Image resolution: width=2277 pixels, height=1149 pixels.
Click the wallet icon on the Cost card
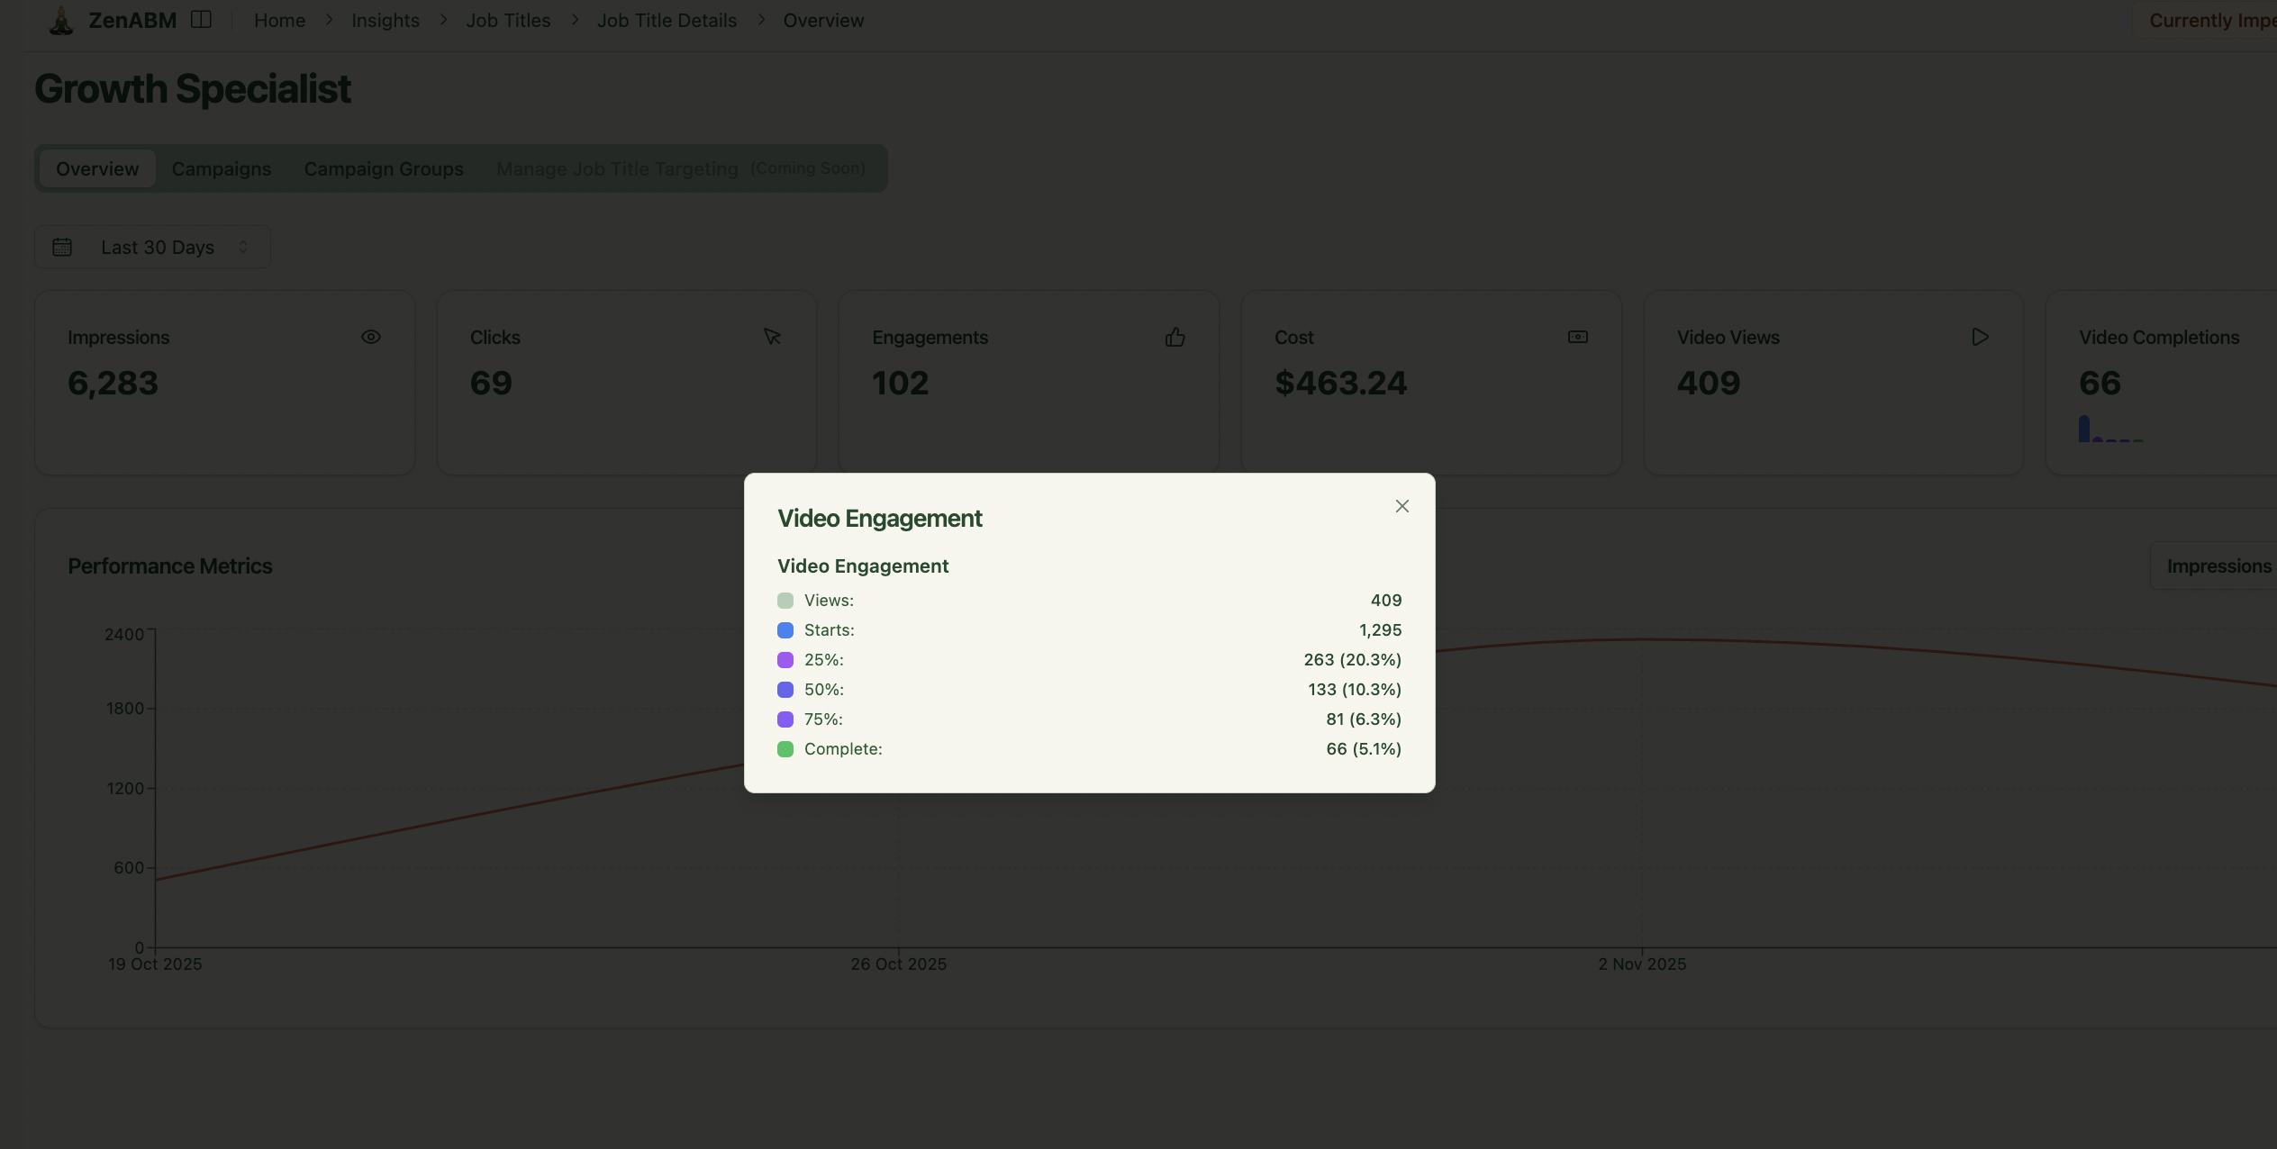[1577, 337]
